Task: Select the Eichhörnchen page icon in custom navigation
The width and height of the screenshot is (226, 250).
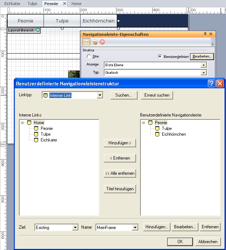Action: pos(157,134)
